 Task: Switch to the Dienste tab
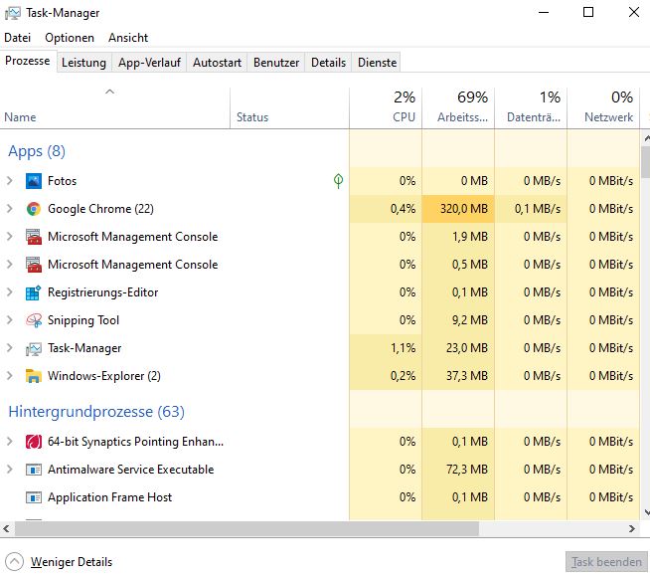click(377, 63)
